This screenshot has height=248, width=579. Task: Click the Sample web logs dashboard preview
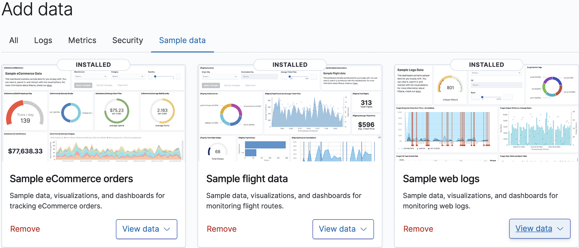tap(486, 113)
